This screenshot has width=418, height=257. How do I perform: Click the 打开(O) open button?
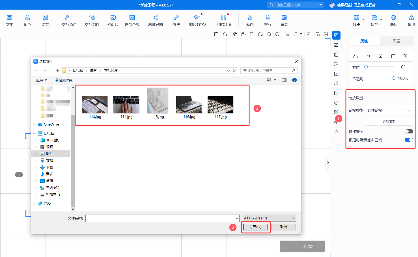pyautogui.click(x=255, y=227)
